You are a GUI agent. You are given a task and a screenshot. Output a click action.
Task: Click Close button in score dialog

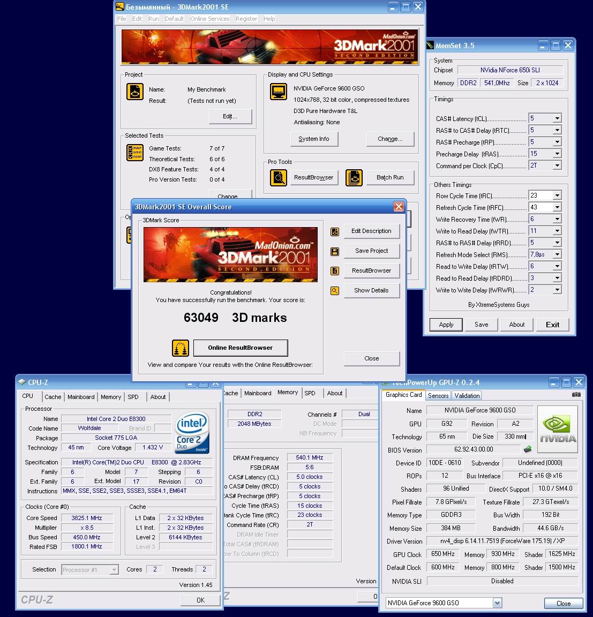point(371,358)
